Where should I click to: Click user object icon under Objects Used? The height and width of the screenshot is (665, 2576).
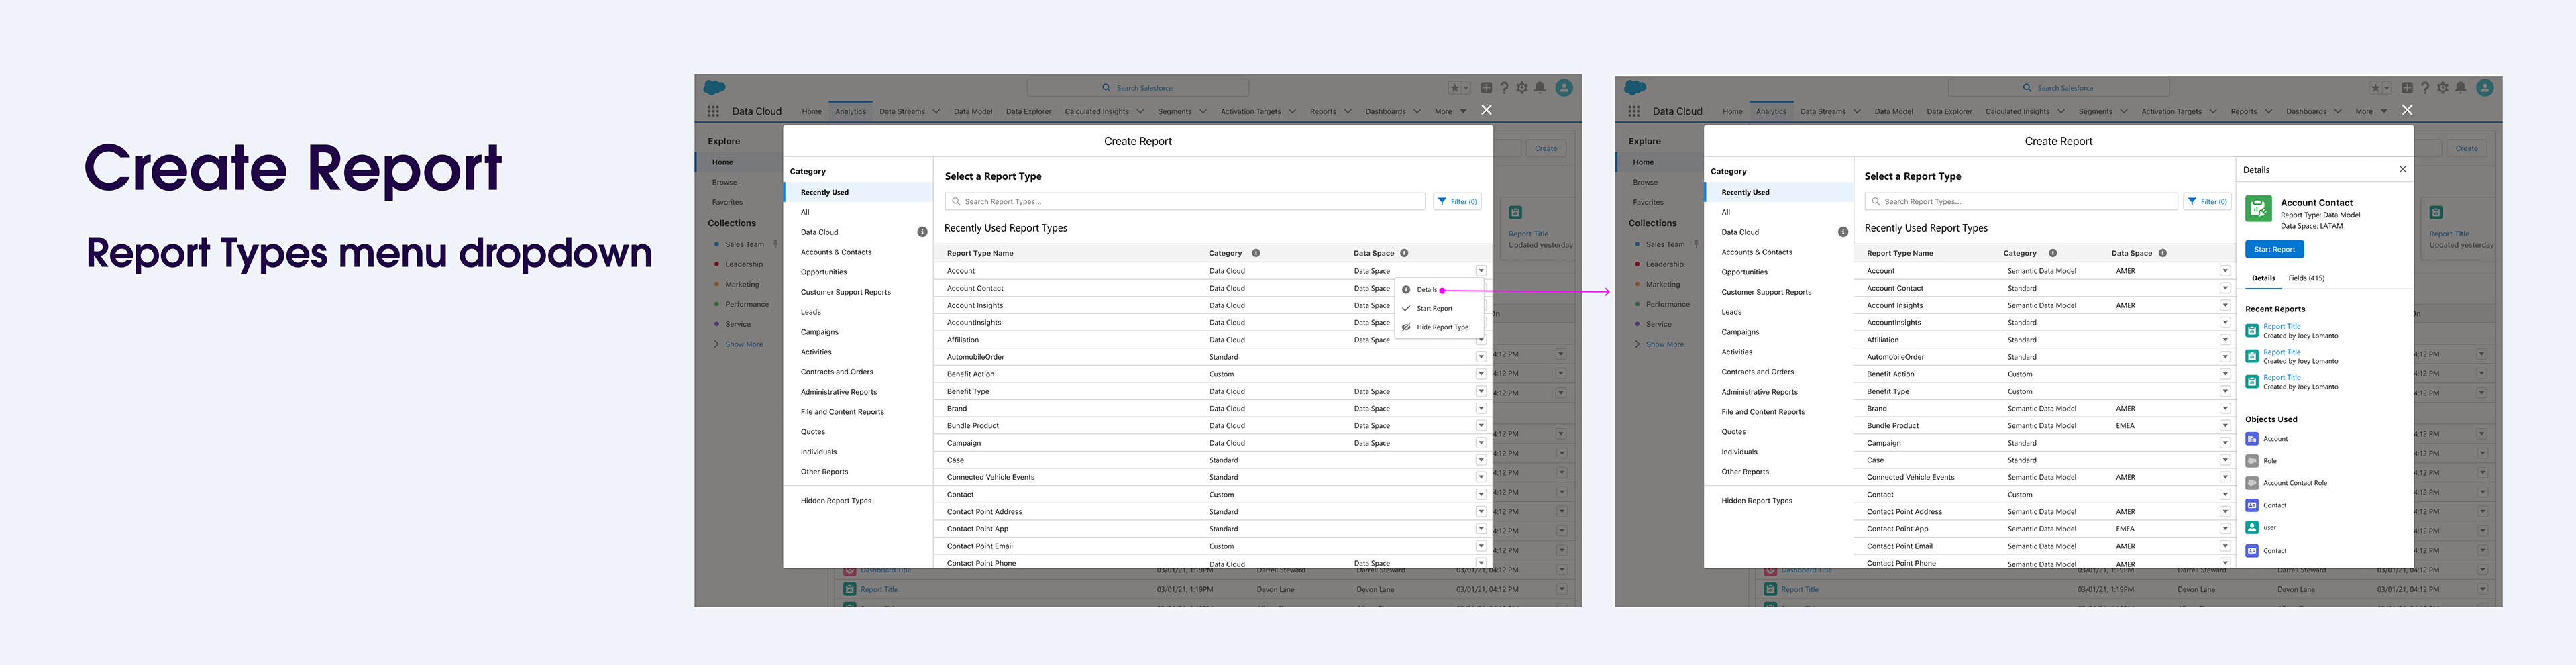point(2252,528)
